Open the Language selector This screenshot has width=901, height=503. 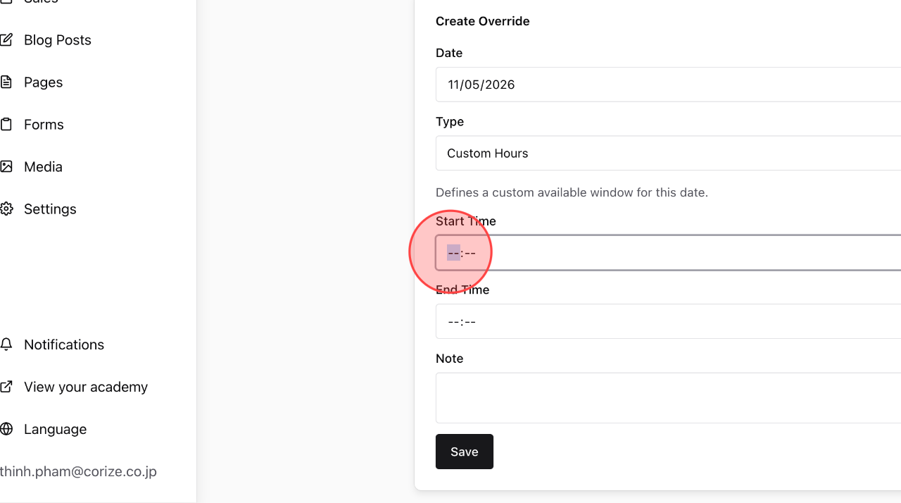tap(55, 429)
